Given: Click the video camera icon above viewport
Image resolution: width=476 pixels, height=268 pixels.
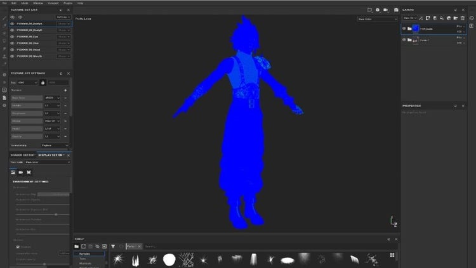Looking at the screenshot, I should 386,10.
